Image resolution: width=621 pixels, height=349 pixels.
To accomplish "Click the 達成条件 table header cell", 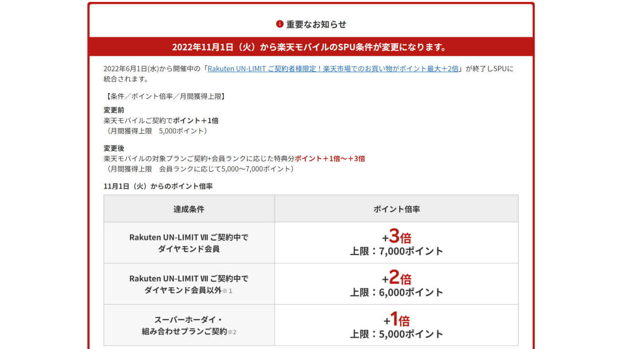I will pyautogui.click(x=188, y=208).
